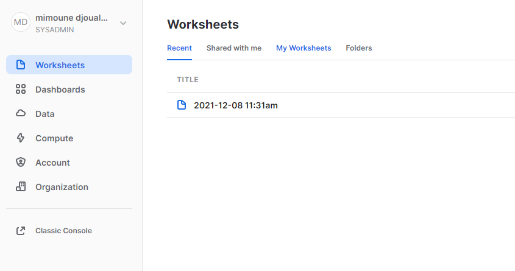Click the Worksheets document icon in sidebar
Viewport: 515px width, 271px height.
21,65
